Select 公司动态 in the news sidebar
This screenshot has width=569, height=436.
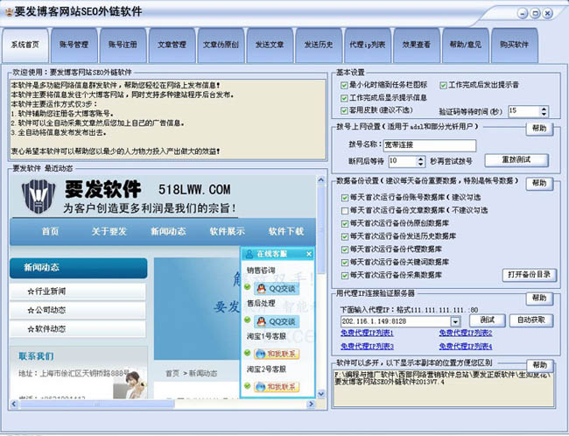pyautogui.click(x=78, y=310)
